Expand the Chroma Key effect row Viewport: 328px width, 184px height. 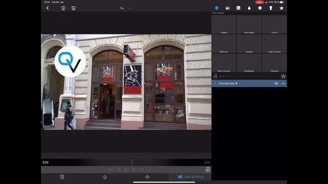point(215,83)
